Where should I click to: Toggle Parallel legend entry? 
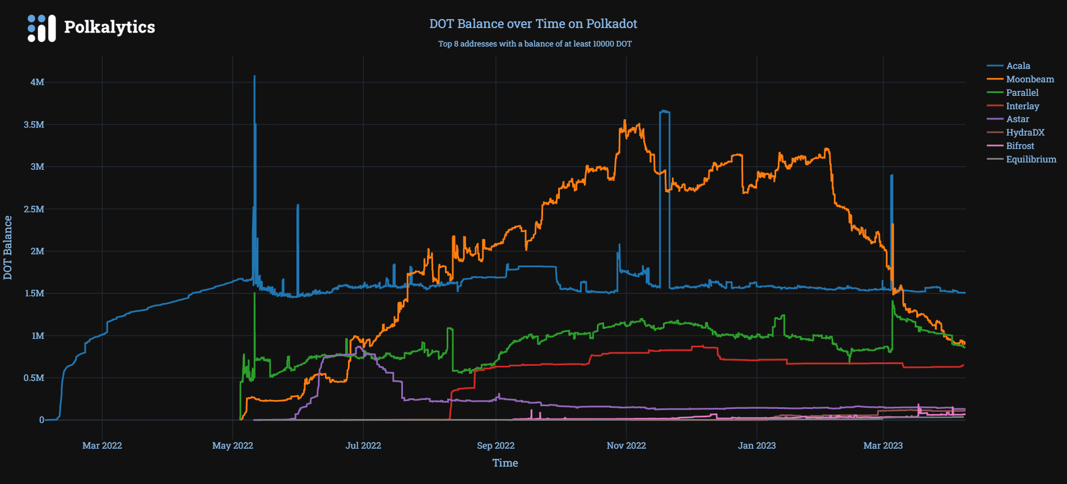[x=1022, y=93]
